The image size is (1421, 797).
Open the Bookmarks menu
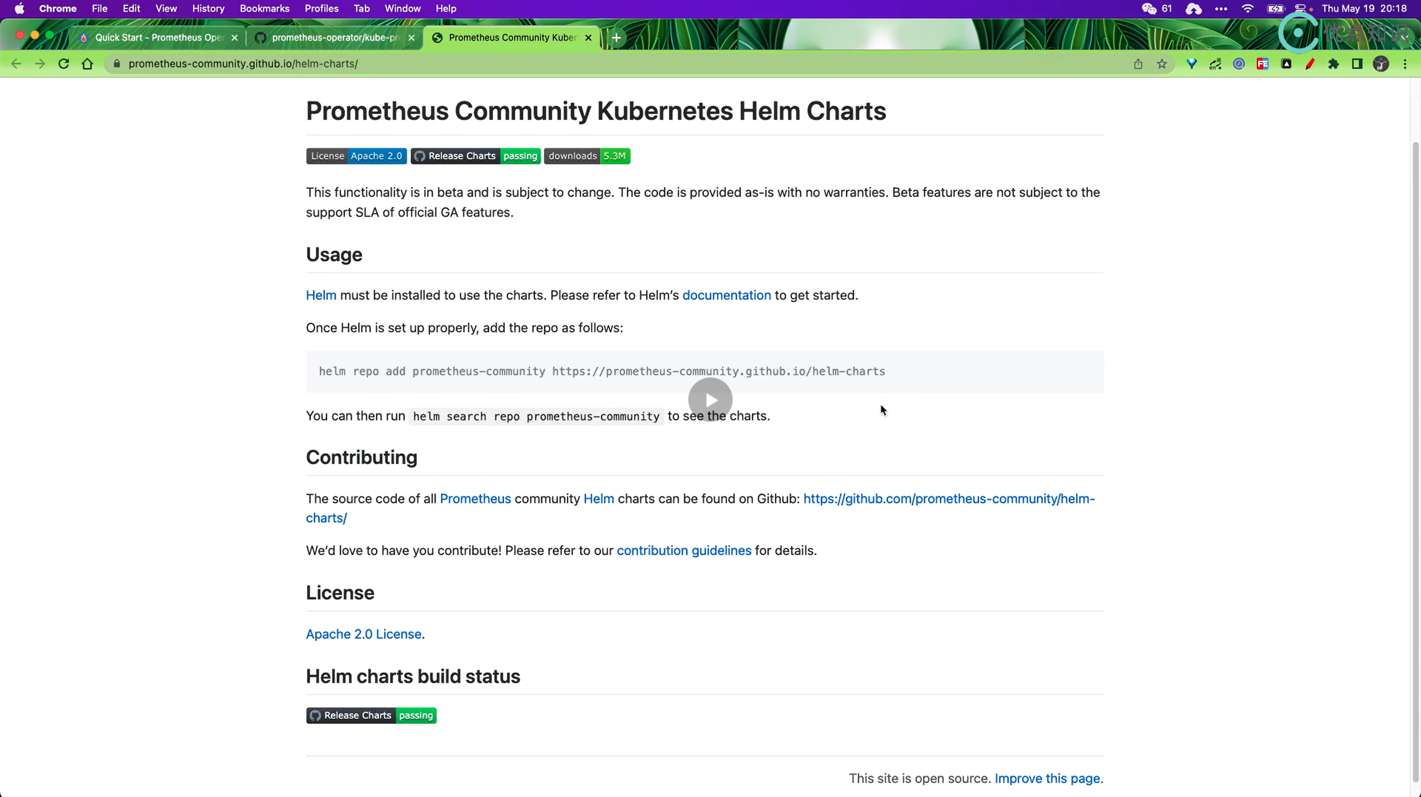[264, 8]
